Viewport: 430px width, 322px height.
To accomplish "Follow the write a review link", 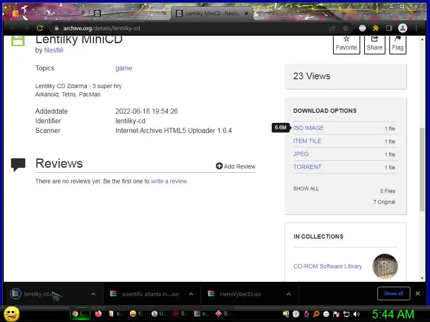I will pos(169,181).
